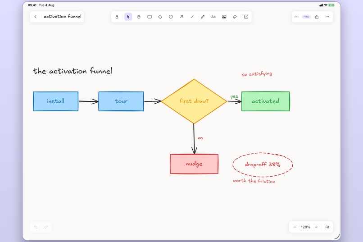Click the activation funnel document title
This screenshot has height=242, width=363.
click(63, 16)
